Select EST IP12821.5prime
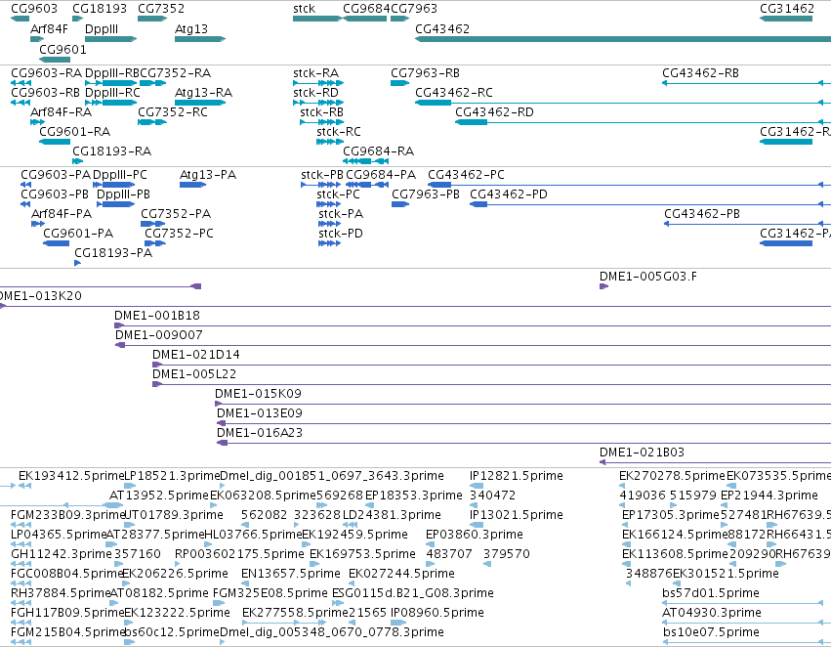The height and width of the screenshot is (647, 831). pyautogui.click(x=477, y=486)
